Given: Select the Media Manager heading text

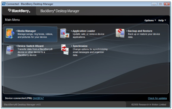Looking at the screenshot, I should pyautogui.click(x=27, y=31).
